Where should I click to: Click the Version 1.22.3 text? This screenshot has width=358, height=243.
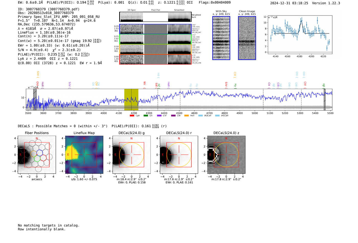coord(326,3)
